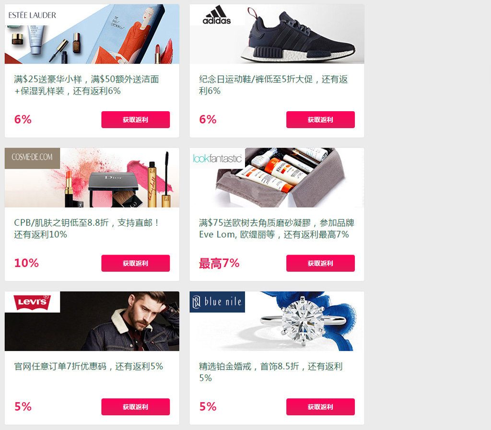Open the 官网任意订单7折优惠码 deal text
Screen dimensions: 491x430
pyautogui.click(x=89, y=366)
